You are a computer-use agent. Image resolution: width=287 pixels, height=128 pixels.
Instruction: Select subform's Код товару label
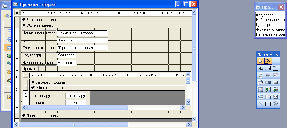(x=48, y=96)
